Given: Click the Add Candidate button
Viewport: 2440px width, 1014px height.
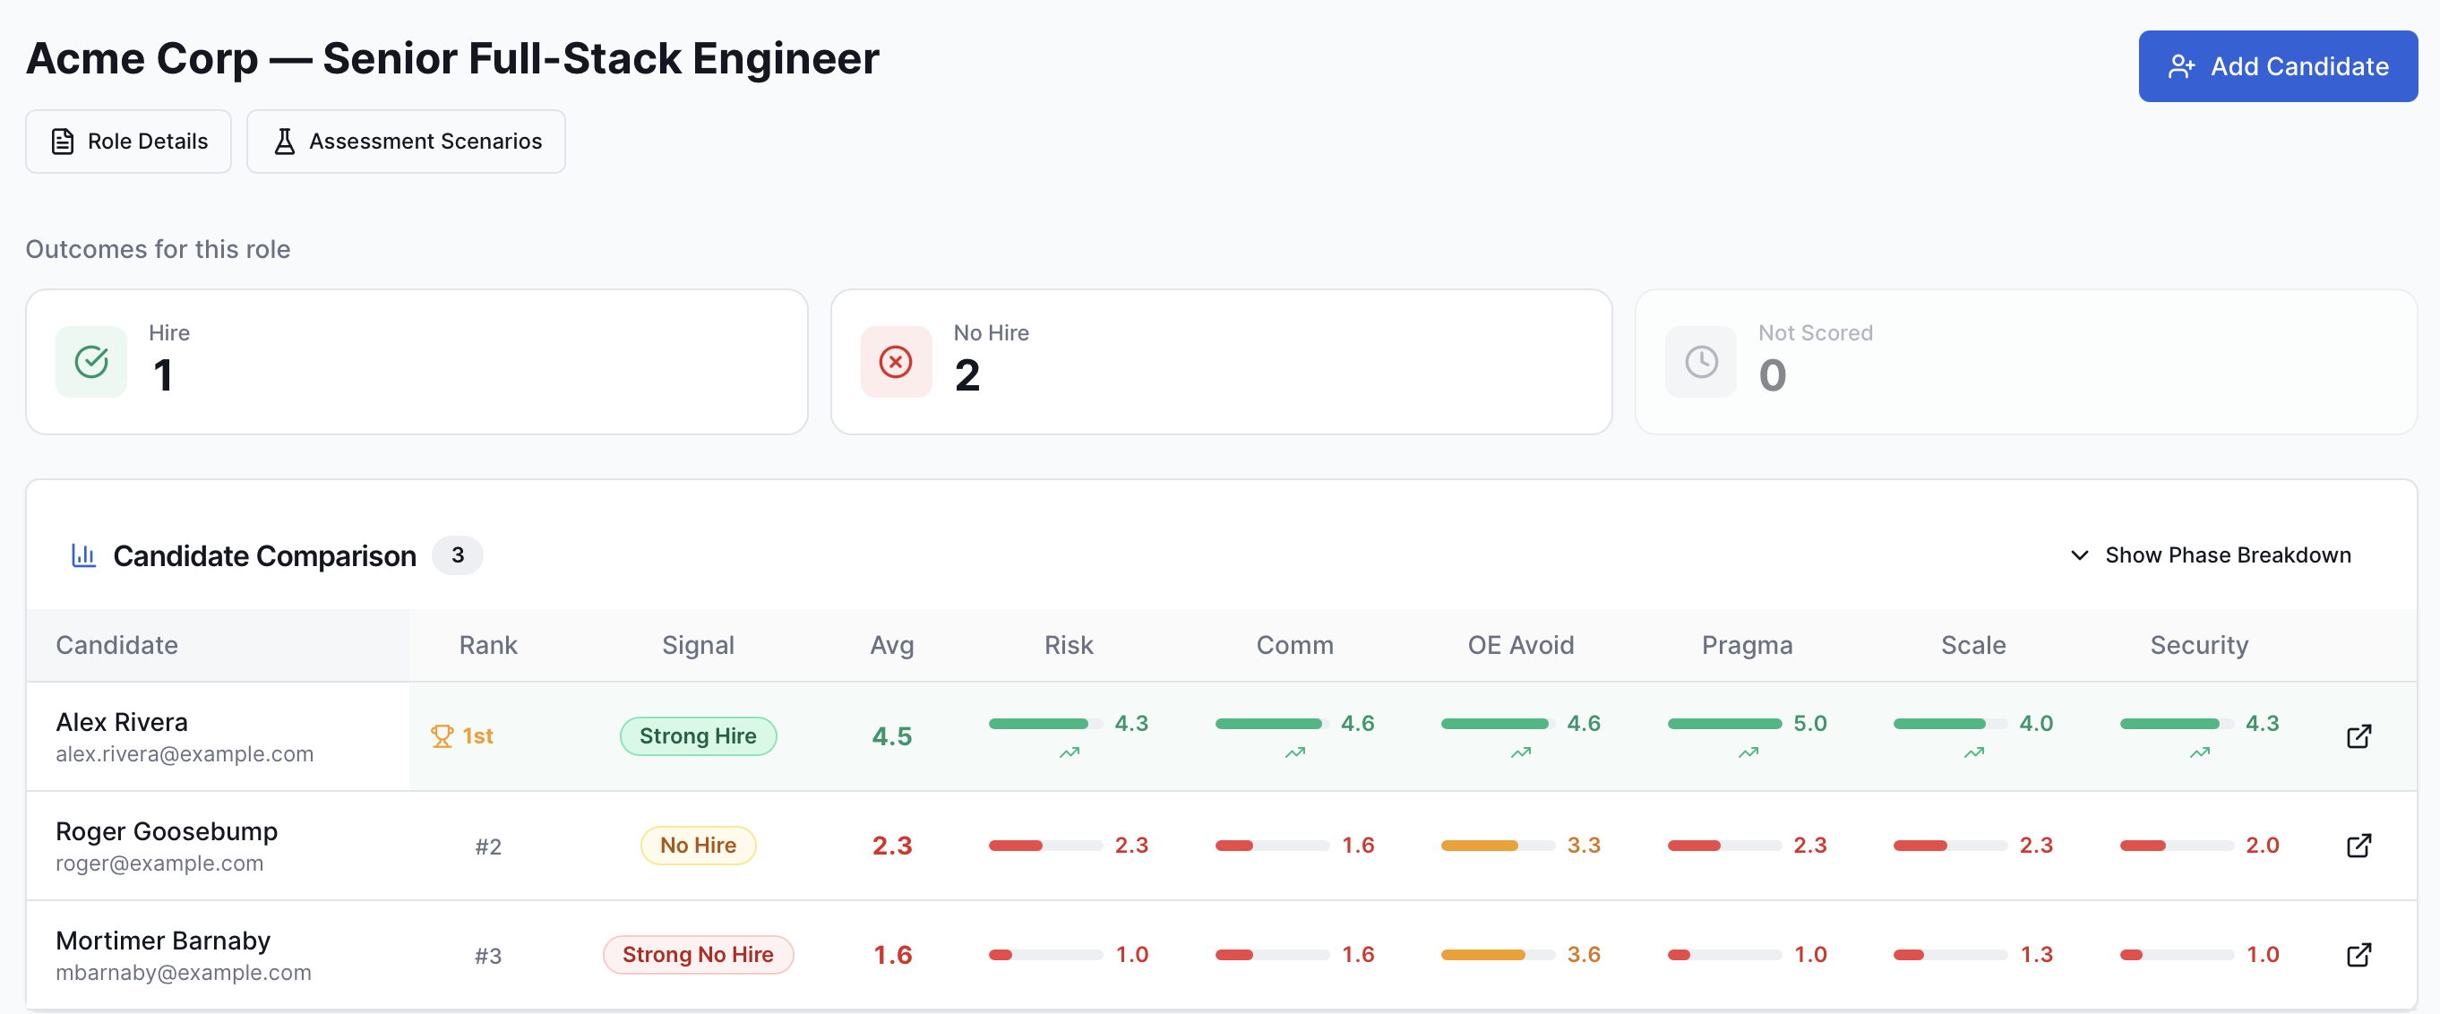Looking at the screenshot, I should tap(2278, 65).
